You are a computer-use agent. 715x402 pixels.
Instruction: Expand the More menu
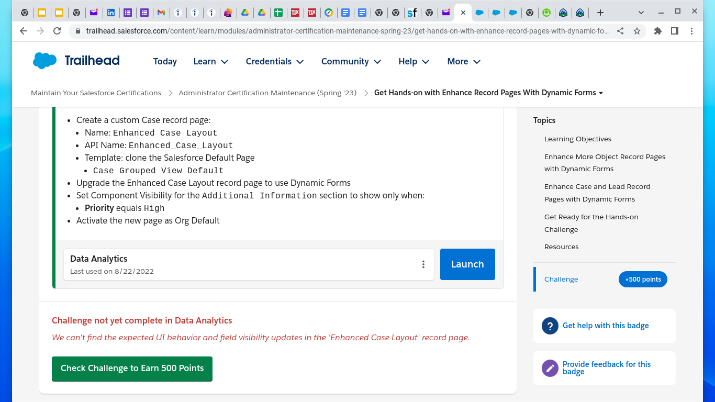pos(464,61)
